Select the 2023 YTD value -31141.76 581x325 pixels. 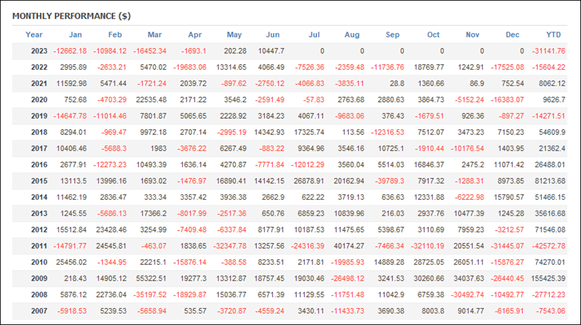(549, 51)
